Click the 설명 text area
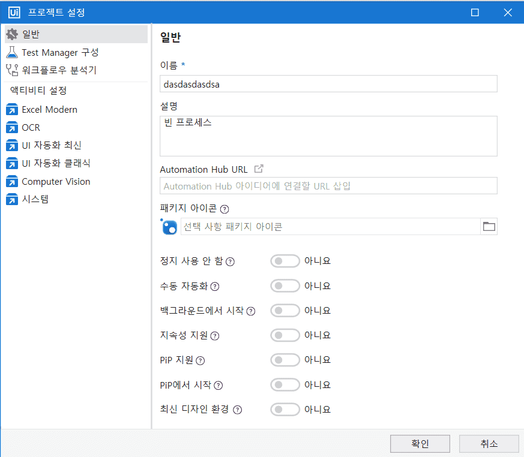Screen dimensions: 524x457 click(328, 136)
